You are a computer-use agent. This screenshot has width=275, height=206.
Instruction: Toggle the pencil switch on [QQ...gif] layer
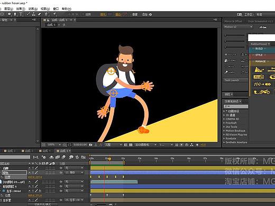36,182
